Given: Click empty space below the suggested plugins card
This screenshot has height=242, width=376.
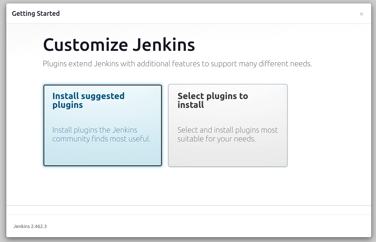Looking at the screenshot, I should [x=102, y=186].
